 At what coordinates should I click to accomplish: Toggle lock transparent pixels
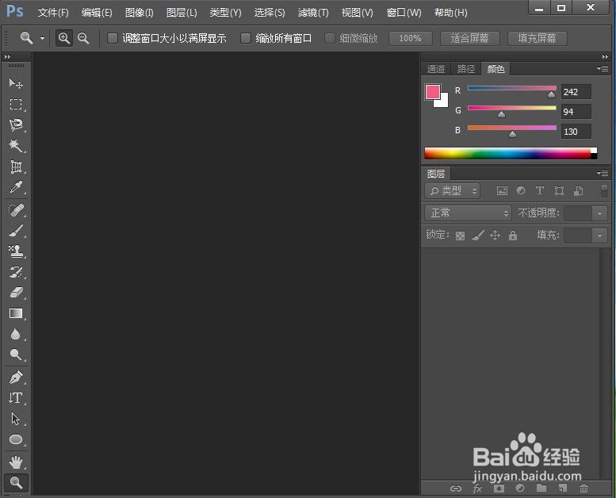coord(460,236)
